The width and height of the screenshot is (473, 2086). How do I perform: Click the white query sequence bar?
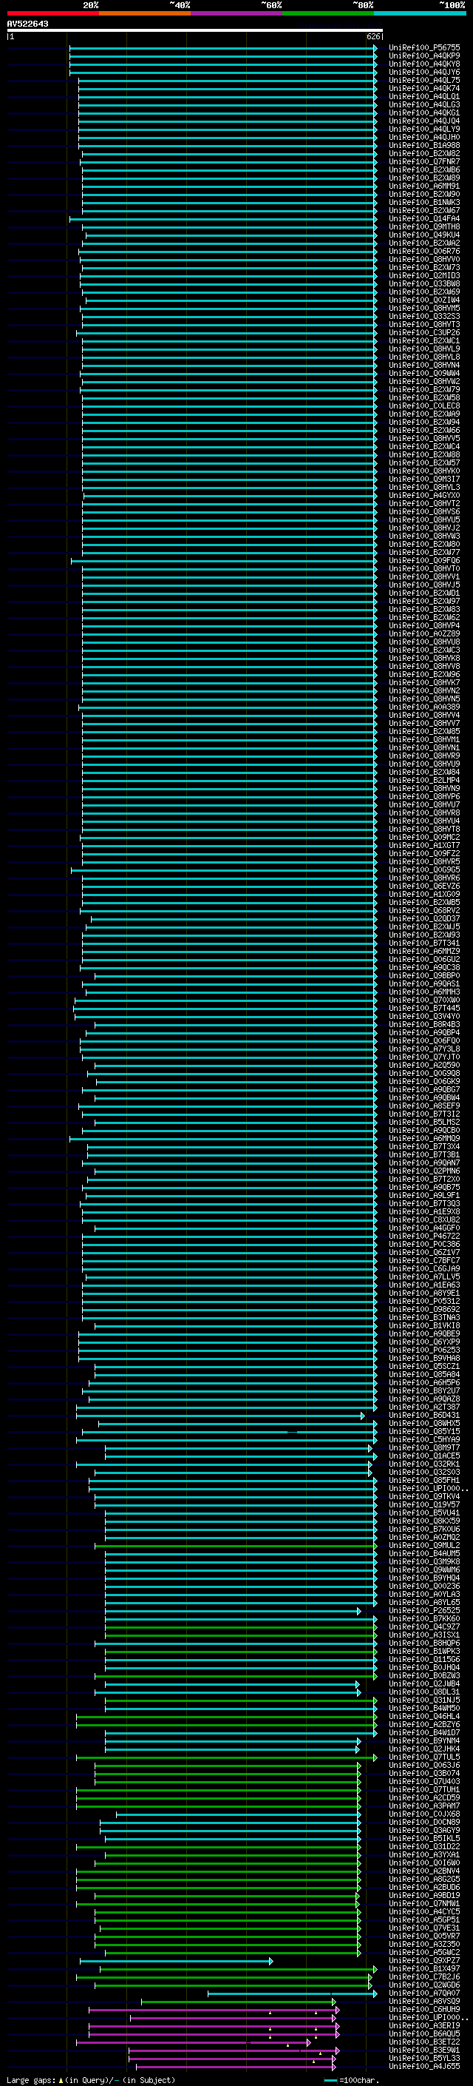(x=195, y=31)
